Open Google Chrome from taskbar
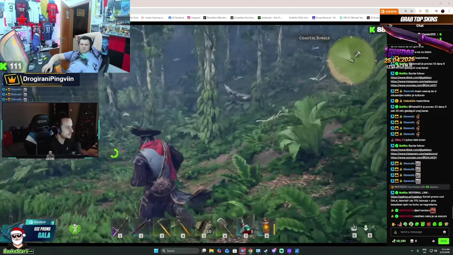453x255 pixels. point(250,251)
